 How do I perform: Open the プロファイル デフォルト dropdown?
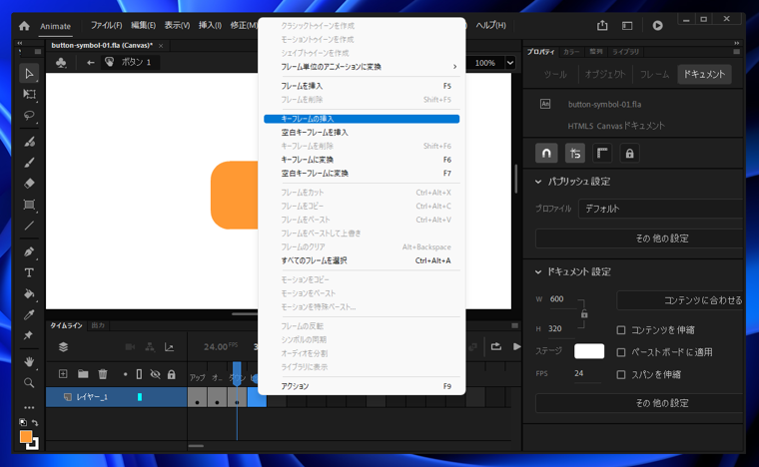[x=661, y=209]
